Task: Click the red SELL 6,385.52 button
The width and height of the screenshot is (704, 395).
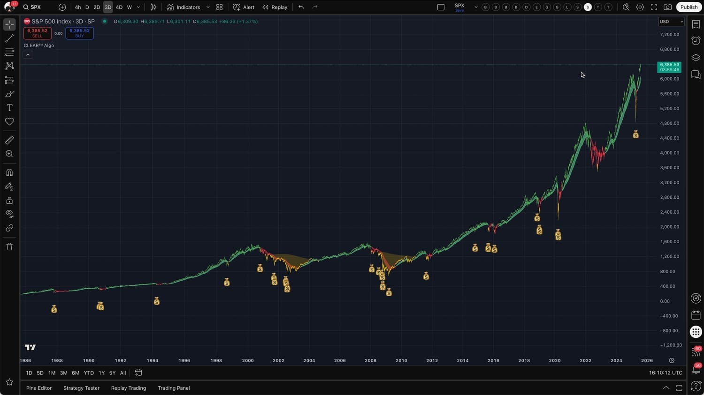Action: tap(38, 33)
